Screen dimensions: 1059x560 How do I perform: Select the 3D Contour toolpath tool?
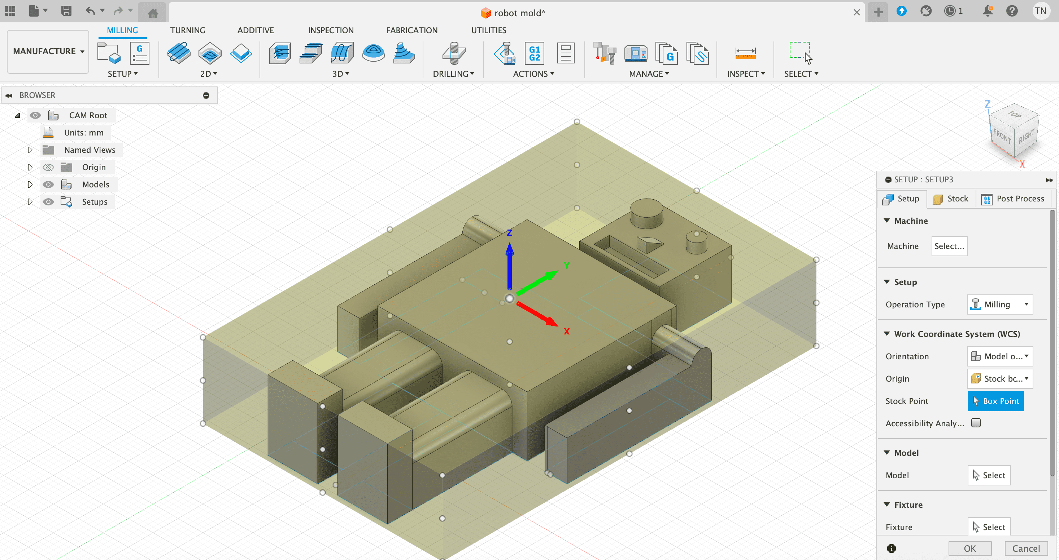tap(373, 53)
